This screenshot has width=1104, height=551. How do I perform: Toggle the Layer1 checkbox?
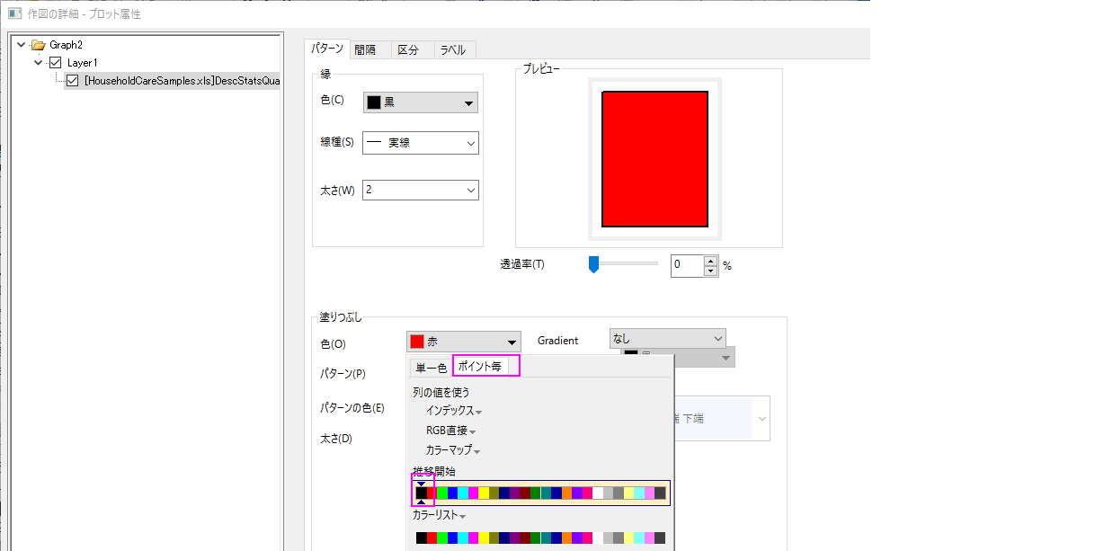(x=55, y=63)
